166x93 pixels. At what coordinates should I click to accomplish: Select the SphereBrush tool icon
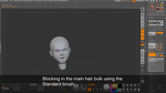point(158,6)
